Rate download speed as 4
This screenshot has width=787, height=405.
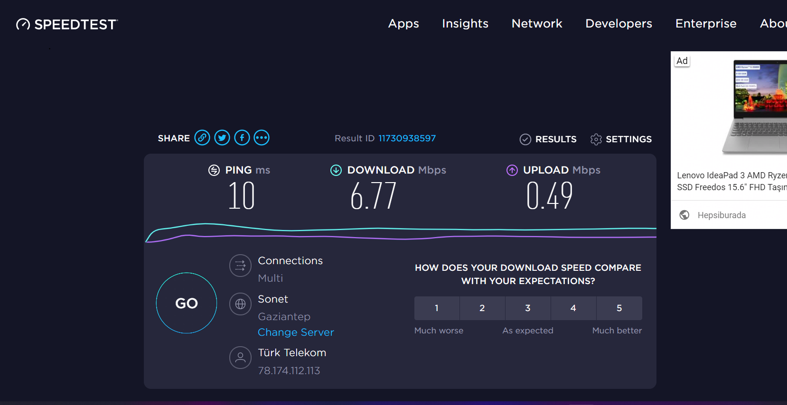click(573, 308)
